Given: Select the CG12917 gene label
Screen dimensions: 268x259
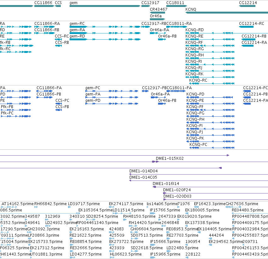Looking at the screenshot, I should 150,3.
